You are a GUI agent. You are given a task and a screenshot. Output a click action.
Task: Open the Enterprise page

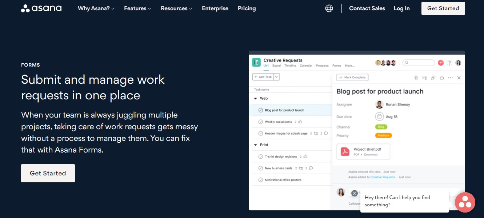pyautogui.click(x=215, y=8)
